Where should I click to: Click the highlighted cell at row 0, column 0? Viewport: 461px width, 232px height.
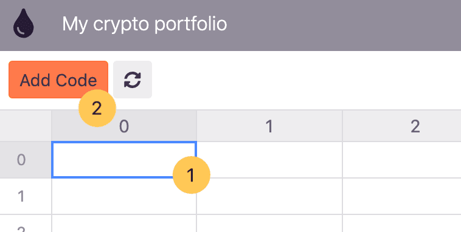pyautogui.click(x=124, y=160)
